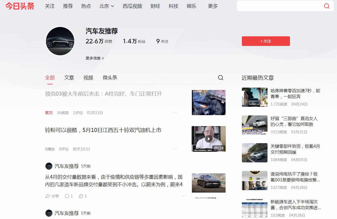Open article 领克03被大车前后夹击 title
337x219 pixels.
[103, 94]
